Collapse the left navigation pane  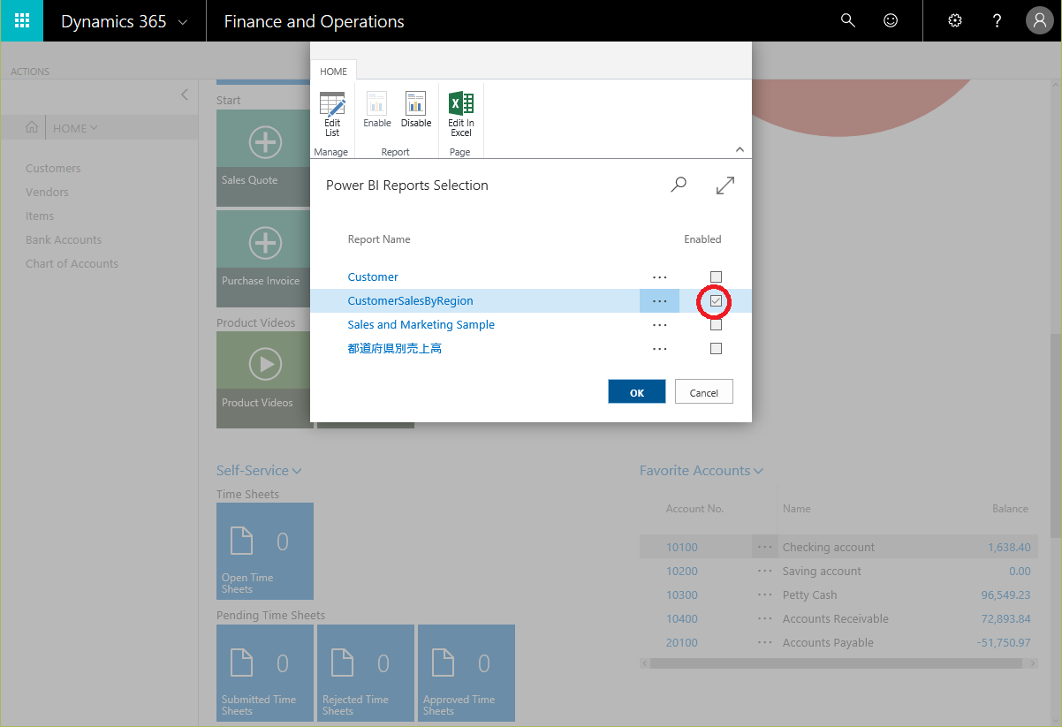coord(184,95)
